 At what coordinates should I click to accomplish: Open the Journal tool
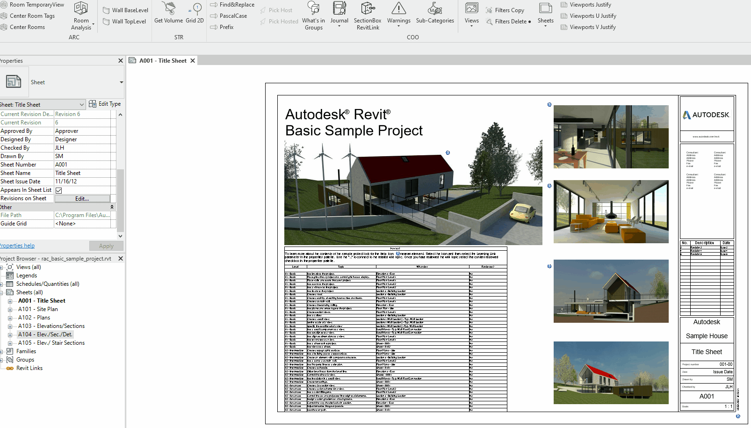339,14
